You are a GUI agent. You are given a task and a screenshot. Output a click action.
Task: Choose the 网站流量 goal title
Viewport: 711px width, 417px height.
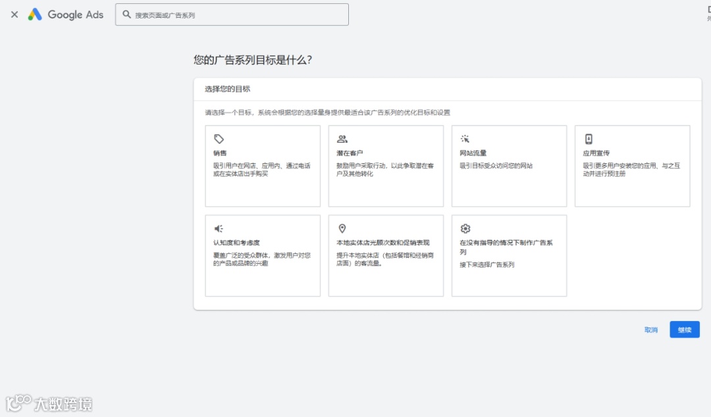coord(473,153)
